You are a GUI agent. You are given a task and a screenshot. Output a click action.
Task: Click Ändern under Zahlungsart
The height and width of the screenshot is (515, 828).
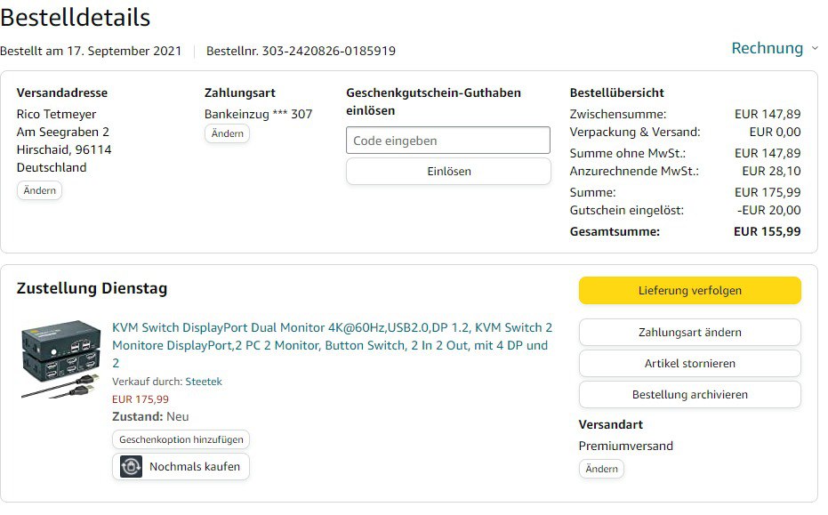[x=227, y=133]
